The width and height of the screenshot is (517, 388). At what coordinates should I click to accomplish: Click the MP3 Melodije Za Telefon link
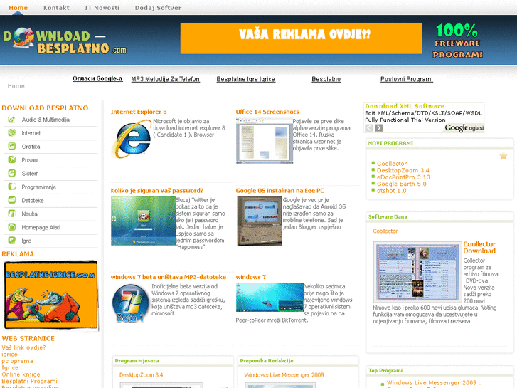pyautogui.click(x=166, y=79)
